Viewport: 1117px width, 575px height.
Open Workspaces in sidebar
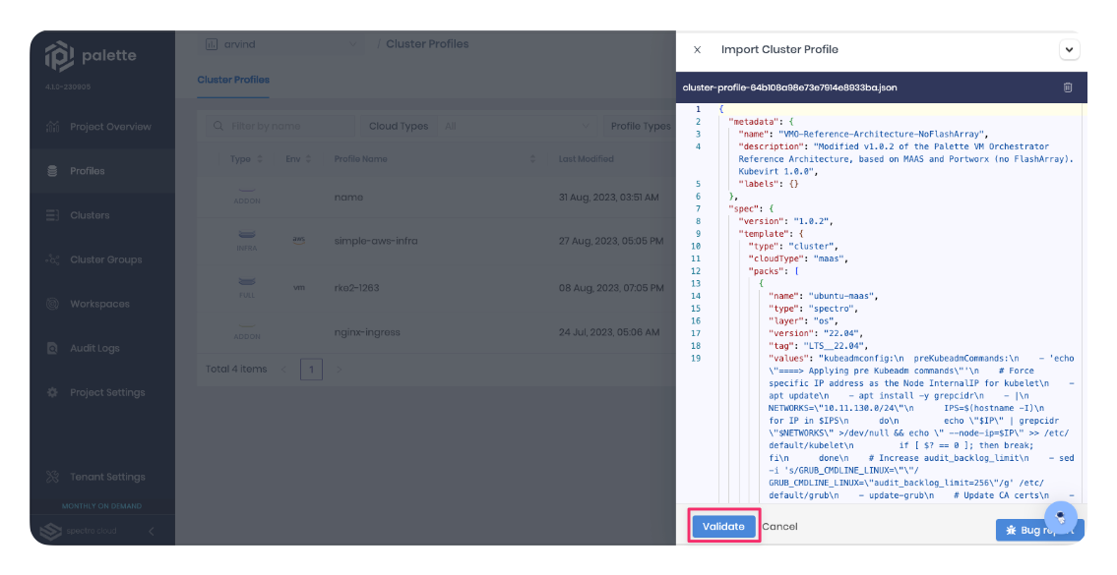(x=99, y=304)
